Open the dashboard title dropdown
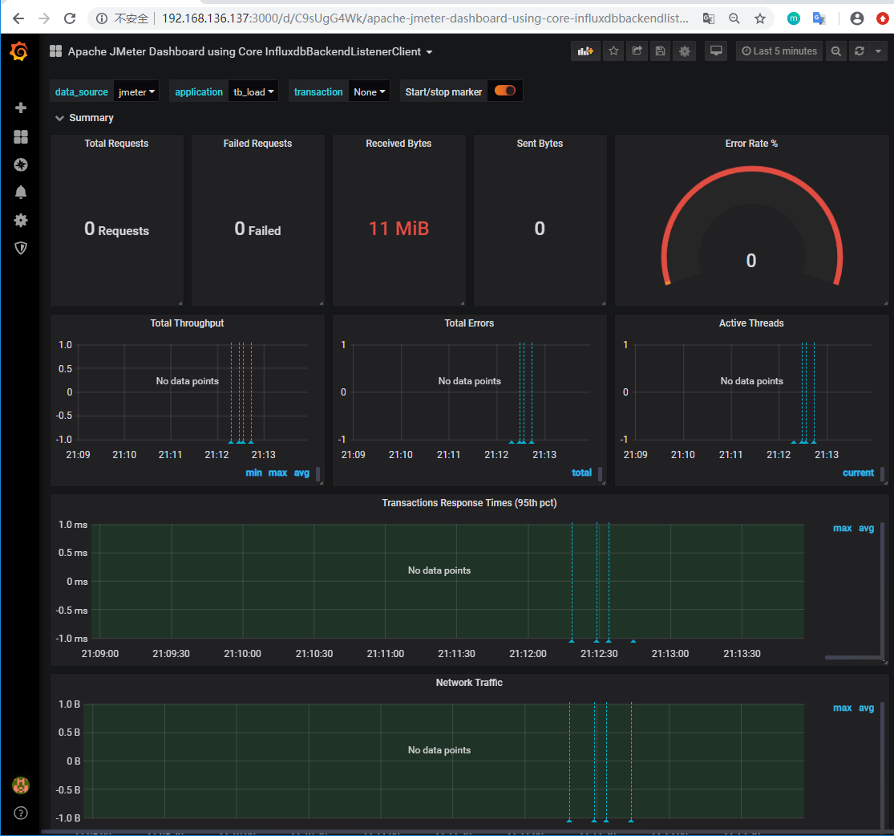 click(249, 51)
